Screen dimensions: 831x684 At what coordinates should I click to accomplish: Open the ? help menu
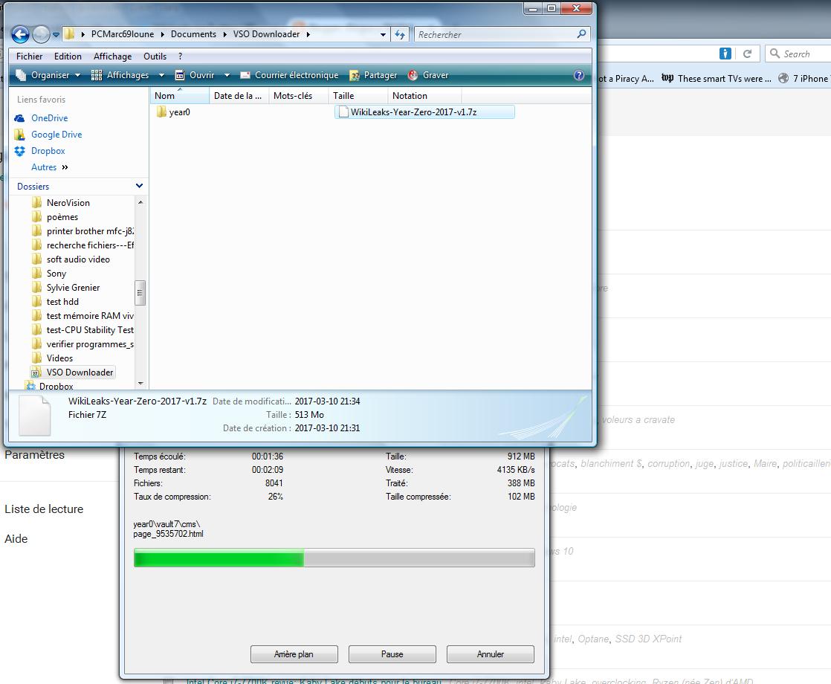180,57
